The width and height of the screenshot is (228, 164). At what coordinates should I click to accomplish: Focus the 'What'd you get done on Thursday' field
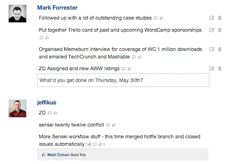coord(123,80)
